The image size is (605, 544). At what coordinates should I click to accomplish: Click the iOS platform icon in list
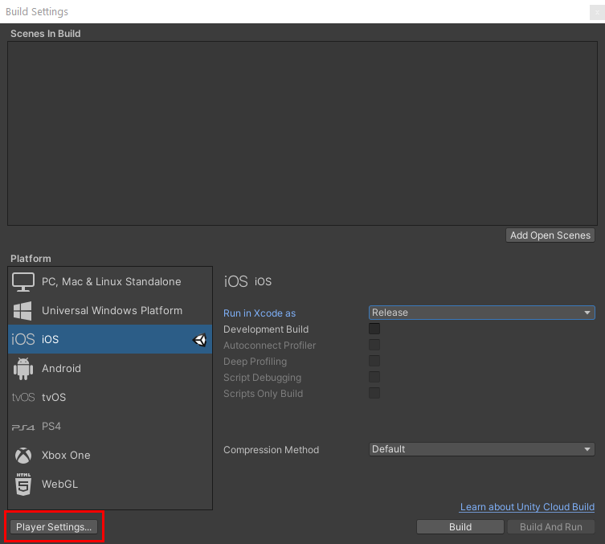coord(23,340)
